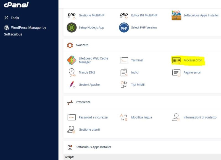Click the Processi Cron calendar icon
Viewport: 221px width, 160px height.
(176, 61)
